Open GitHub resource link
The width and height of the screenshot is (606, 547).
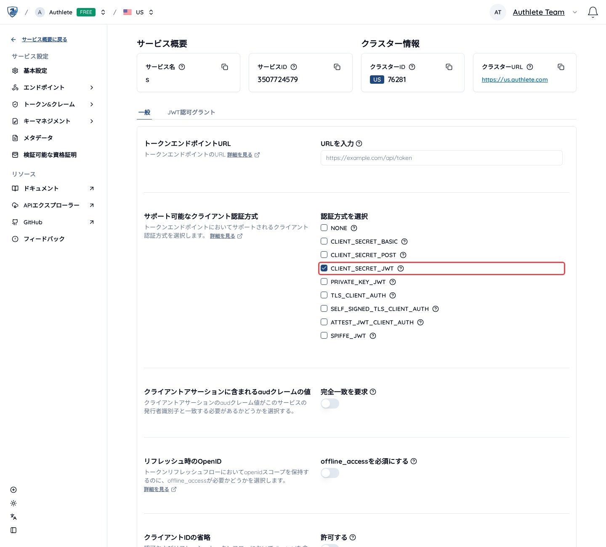(53, 222)
